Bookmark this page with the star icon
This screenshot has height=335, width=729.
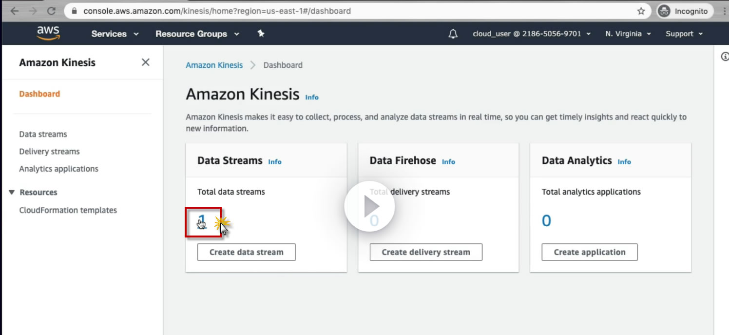(641, 11)
